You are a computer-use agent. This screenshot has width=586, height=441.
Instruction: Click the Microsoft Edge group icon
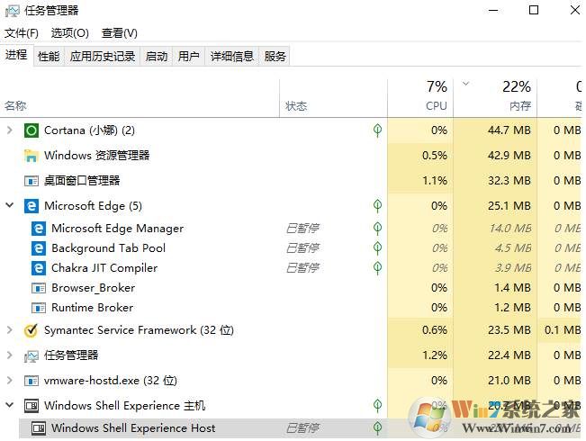pyautogui.click(x=32, y=206)
